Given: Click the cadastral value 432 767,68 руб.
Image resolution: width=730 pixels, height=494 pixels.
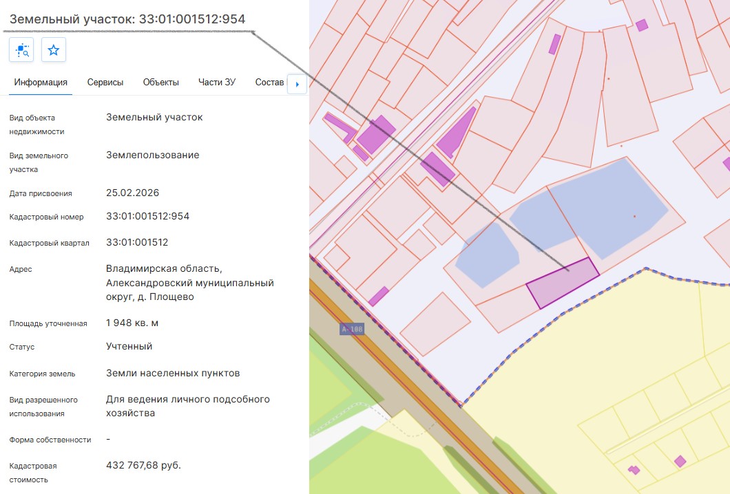Looking at the screenshot, I should click(143, 465).
